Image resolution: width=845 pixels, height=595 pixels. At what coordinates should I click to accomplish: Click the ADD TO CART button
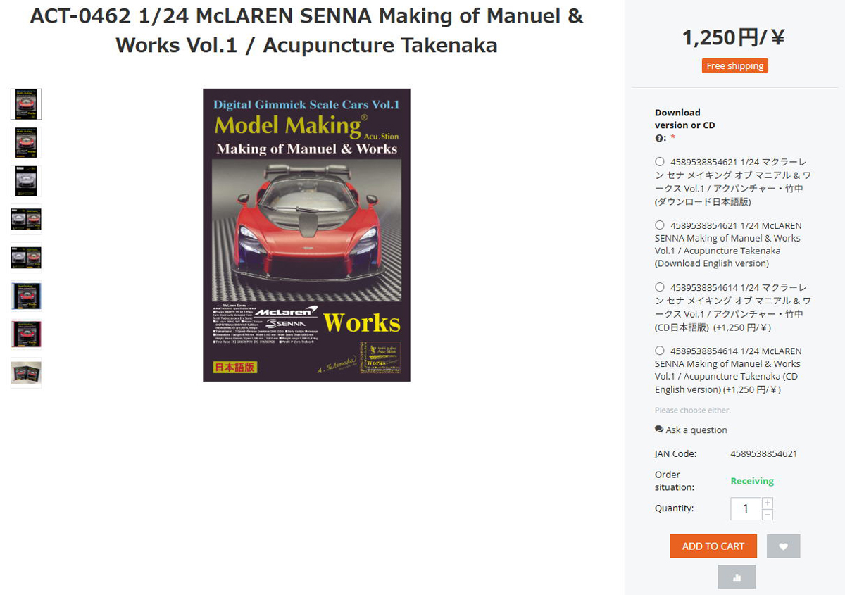point(713,546)
